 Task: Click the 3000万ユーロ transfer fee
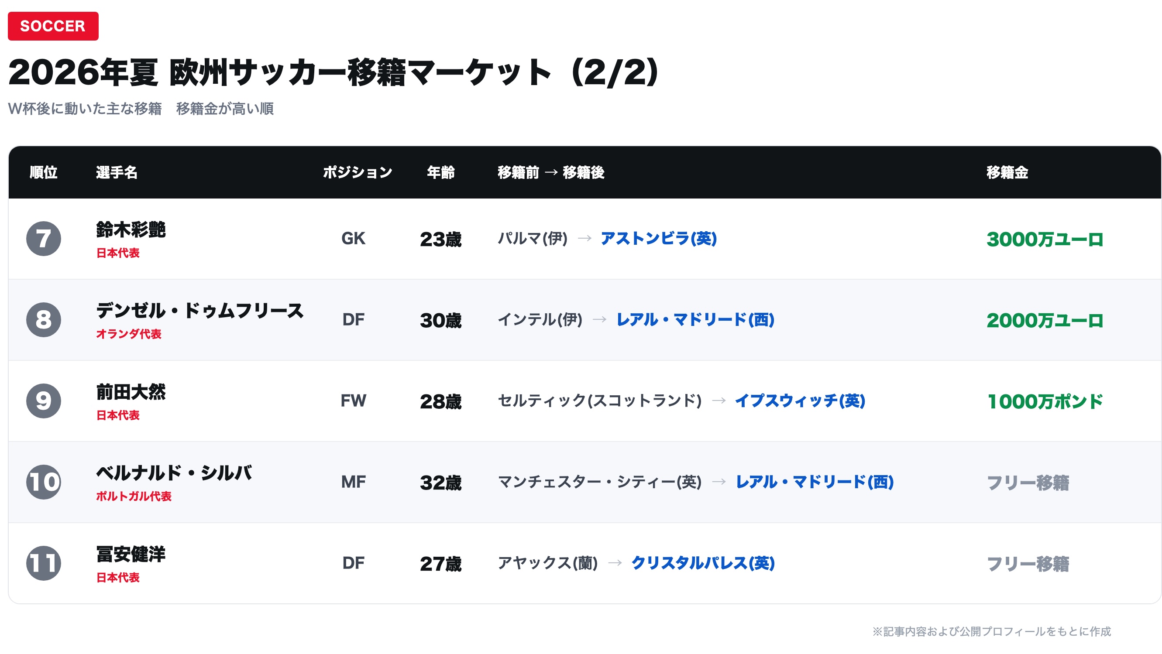click(1045, 240)
